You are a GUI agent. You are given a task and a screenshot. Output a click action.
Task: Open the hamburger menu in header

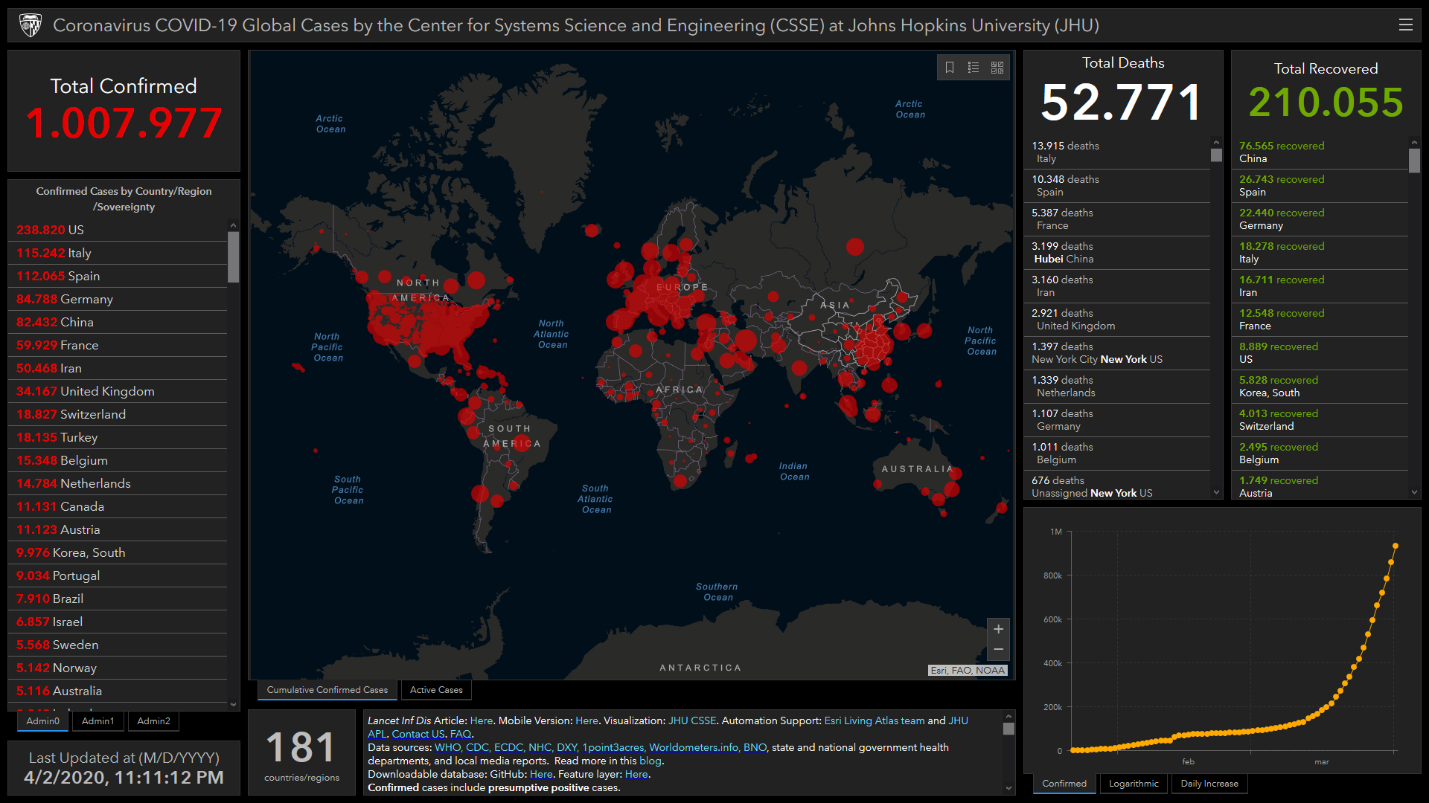tap(1405, 25)
